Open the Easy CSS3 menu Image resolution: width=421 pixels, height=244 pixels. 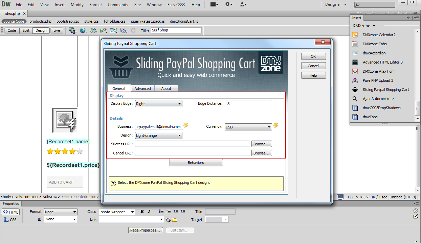(176, 5)
